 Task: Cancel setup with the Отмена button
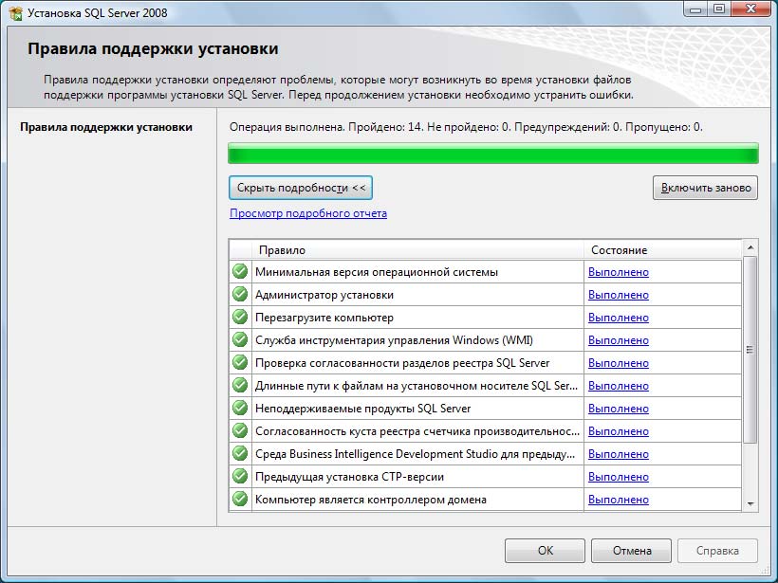tap(631, 550)
